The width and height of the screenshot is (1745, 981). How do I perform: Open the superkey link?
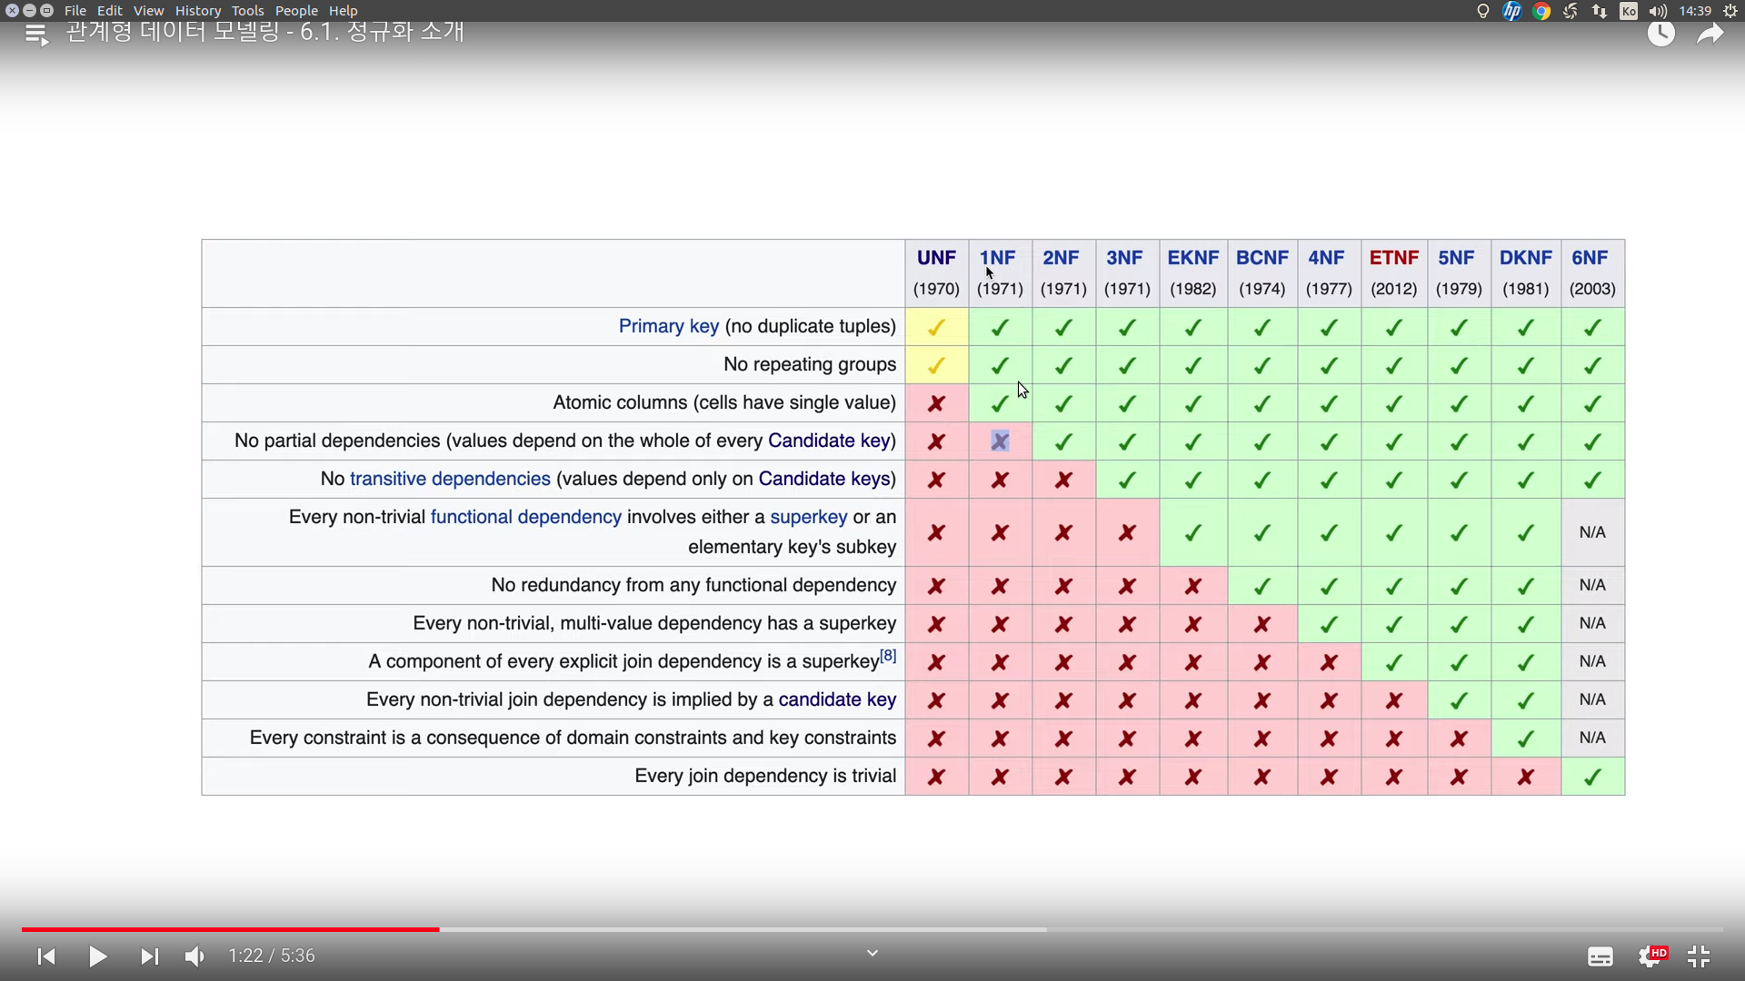[809, 517]
